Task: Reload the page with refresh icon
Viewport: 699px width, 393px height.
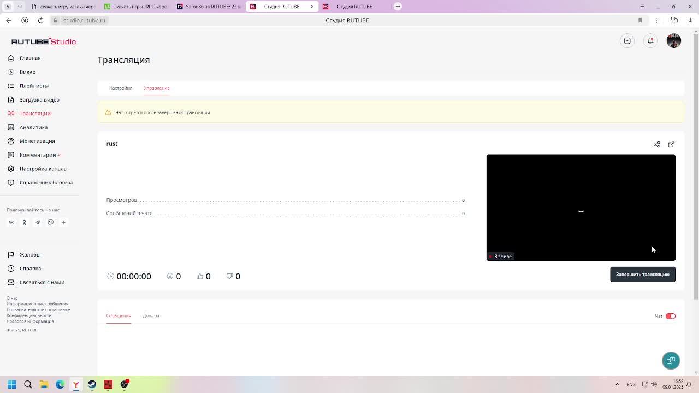Action: (x=40, y=20)
